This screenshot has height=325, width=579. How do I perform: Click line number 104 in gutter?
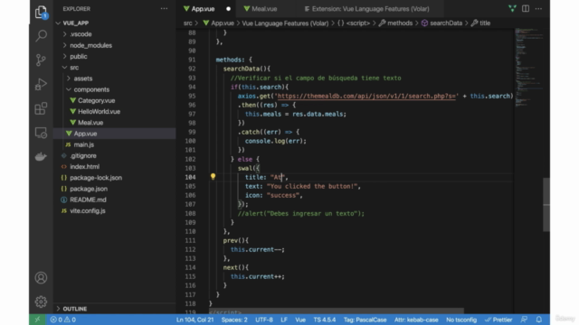pyautogui.click(x=190, y=177)
